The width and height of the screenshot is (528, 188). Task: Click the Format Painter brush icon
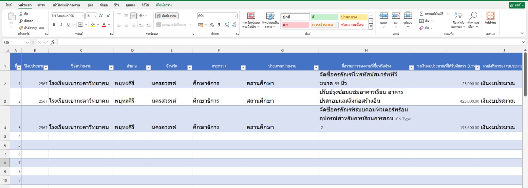[x=21, y=28]
